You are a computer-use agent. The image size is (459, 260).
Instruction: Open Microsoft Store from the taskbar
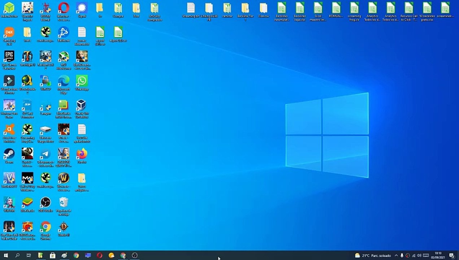point(52,255)
